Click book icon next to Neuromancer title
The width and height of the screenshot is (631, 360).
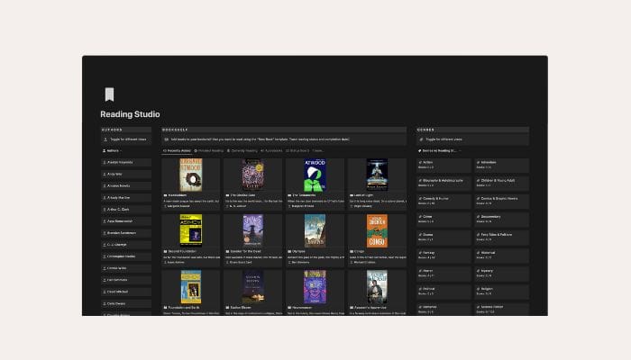click(x=289, y=308)
